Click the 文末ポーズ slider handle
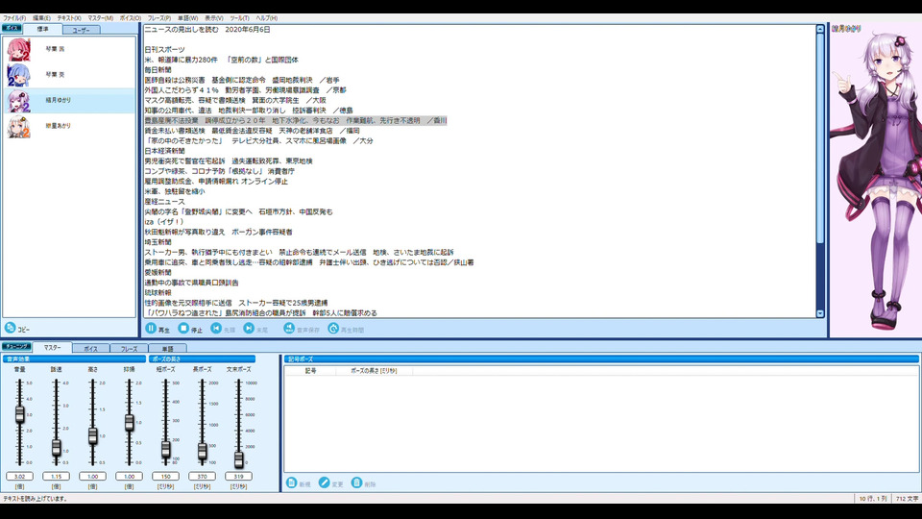The height and width of the screenshot is (519, 922). pos(239,459)
